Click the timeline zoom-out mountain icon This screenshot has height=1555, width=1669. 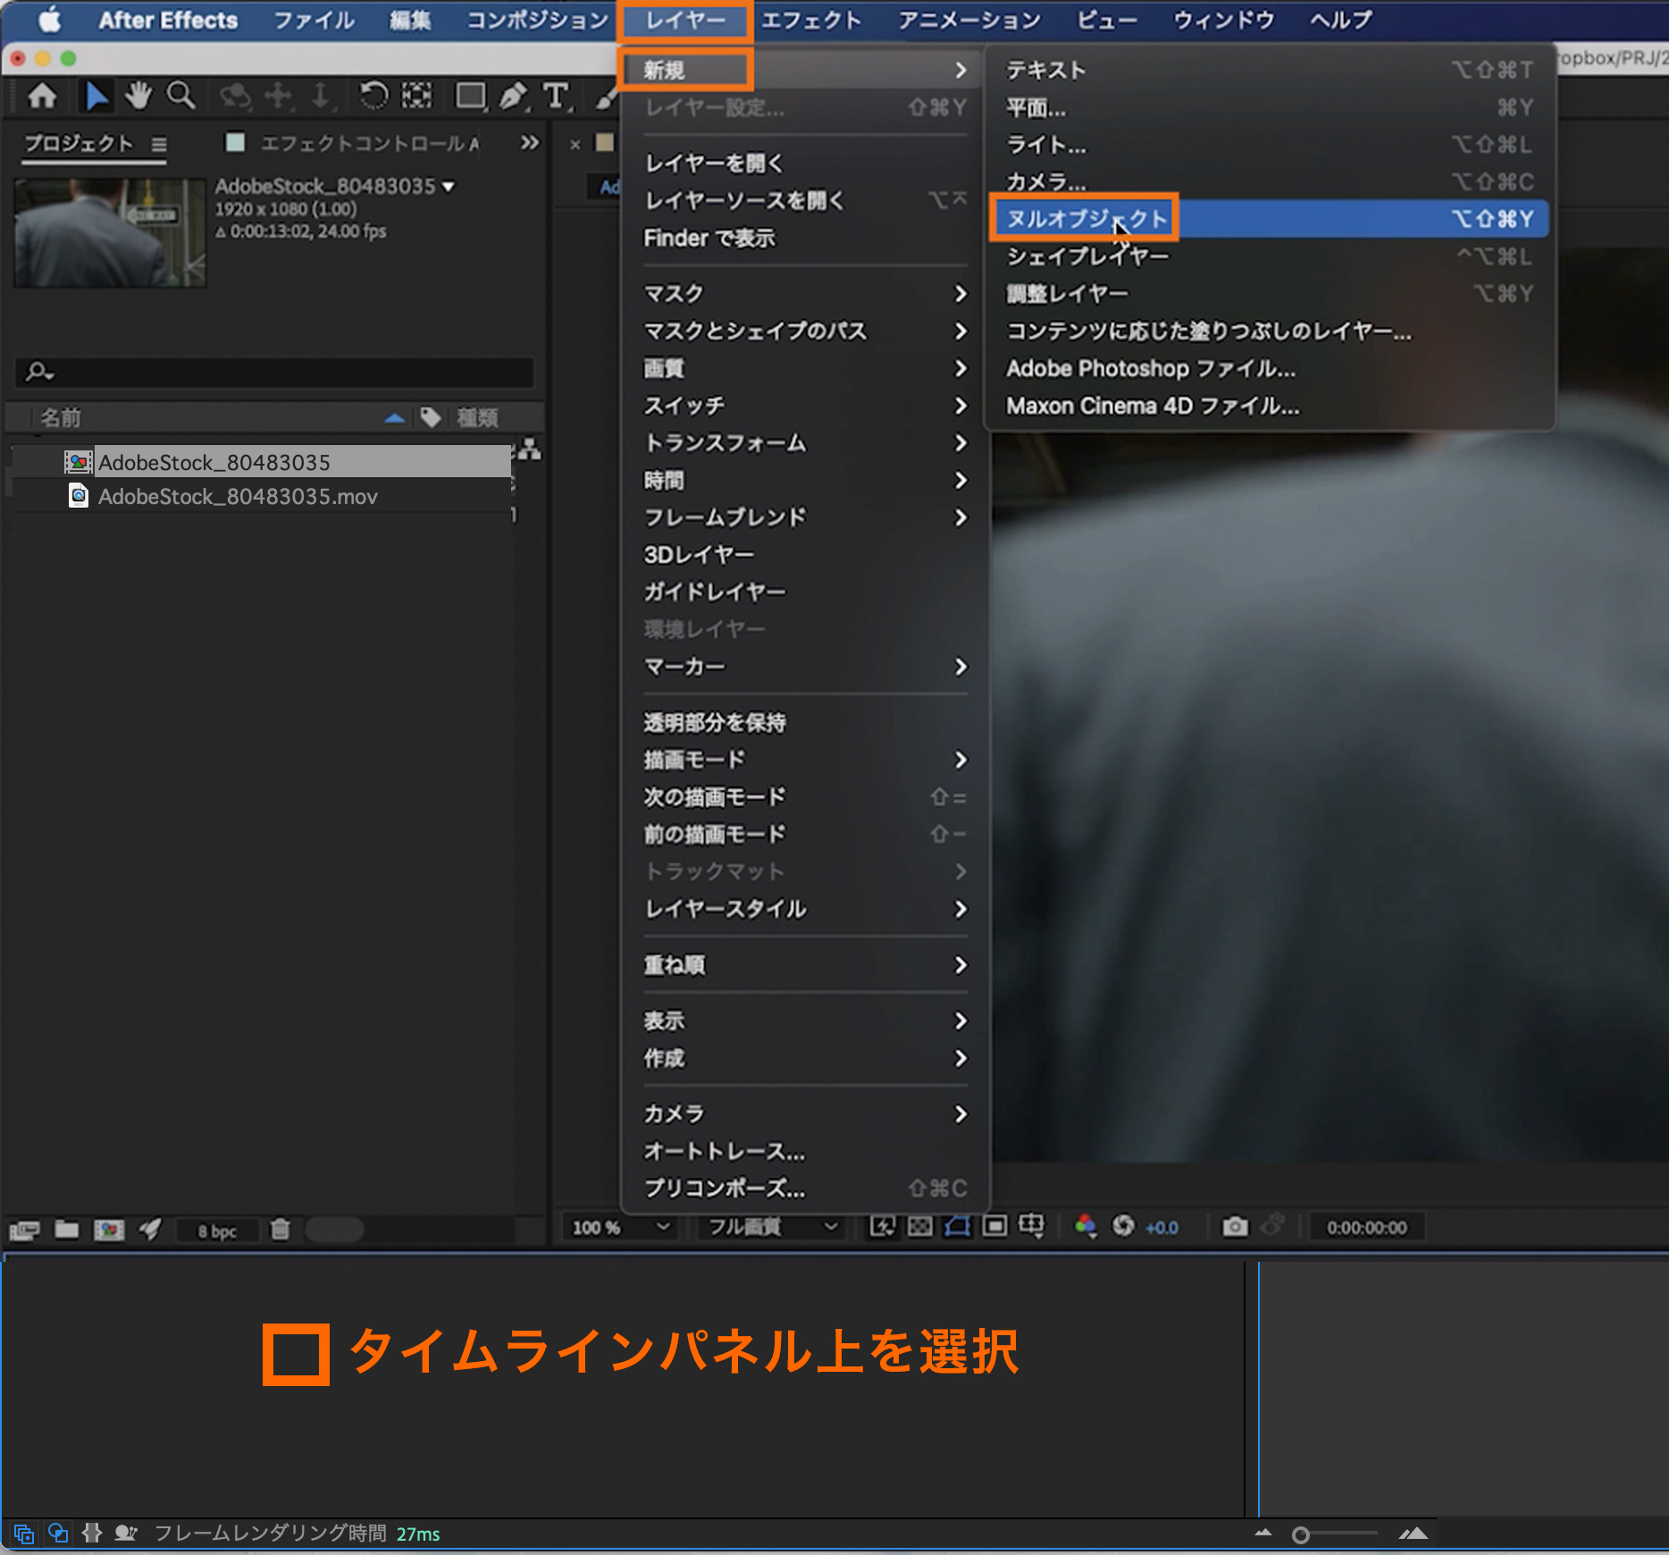(1262, 1534)
